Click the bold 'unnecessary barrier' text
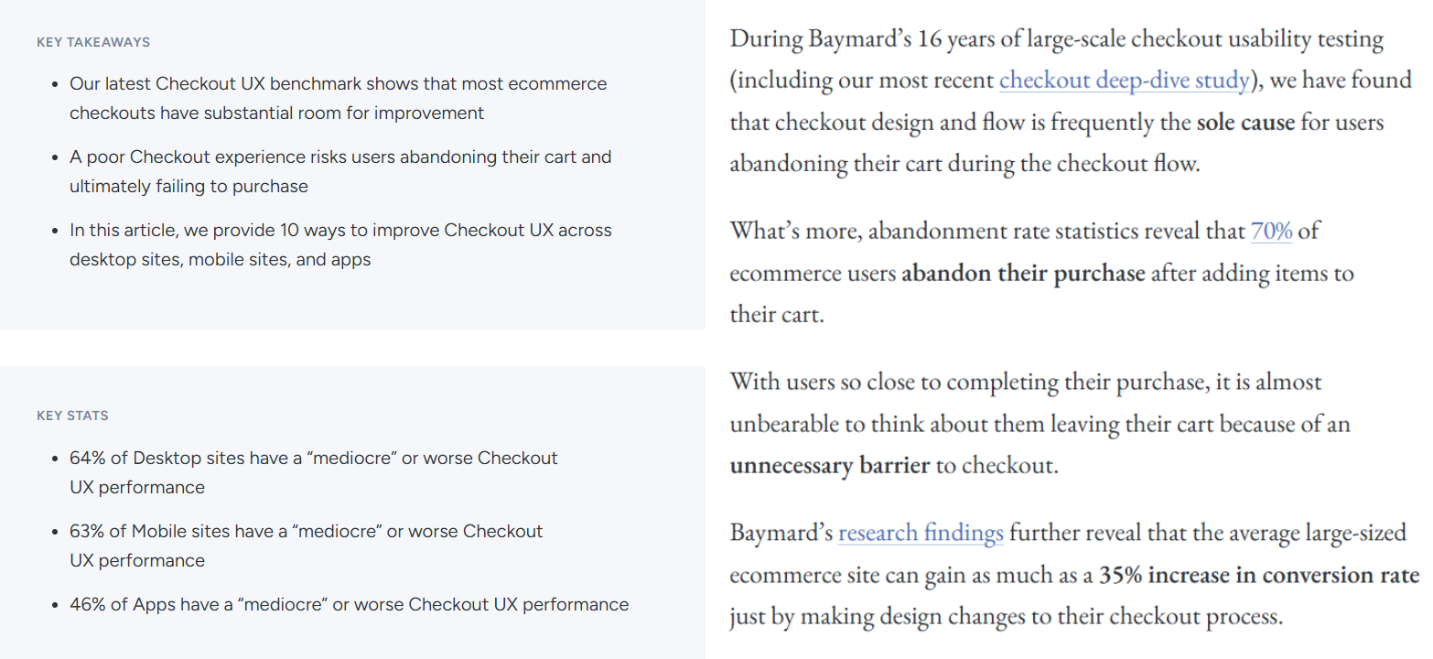The height and width of the screenshot is (659, 1433). point(830,466)
